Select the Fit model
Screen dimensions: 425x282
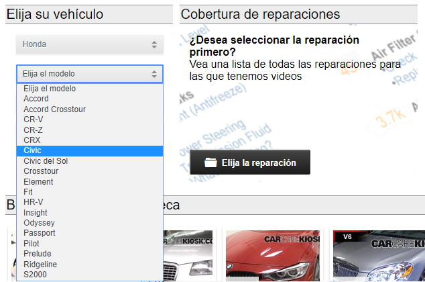90,192
